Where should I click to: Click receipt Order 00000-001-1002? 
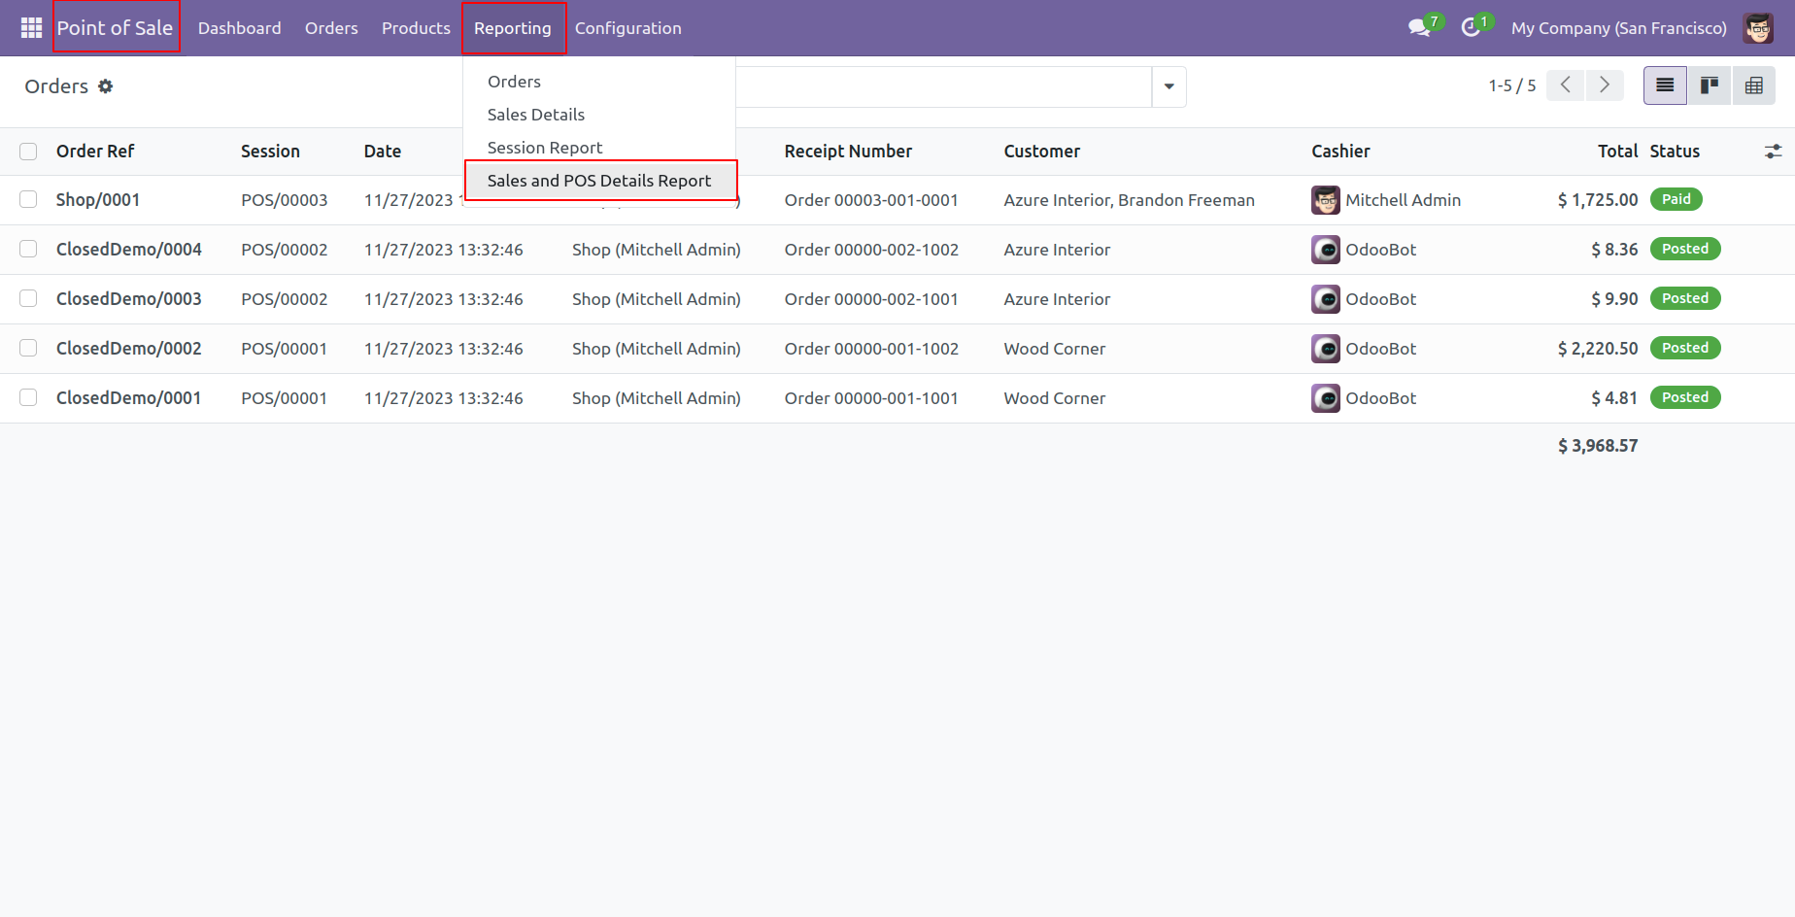[x=871, y=349]
